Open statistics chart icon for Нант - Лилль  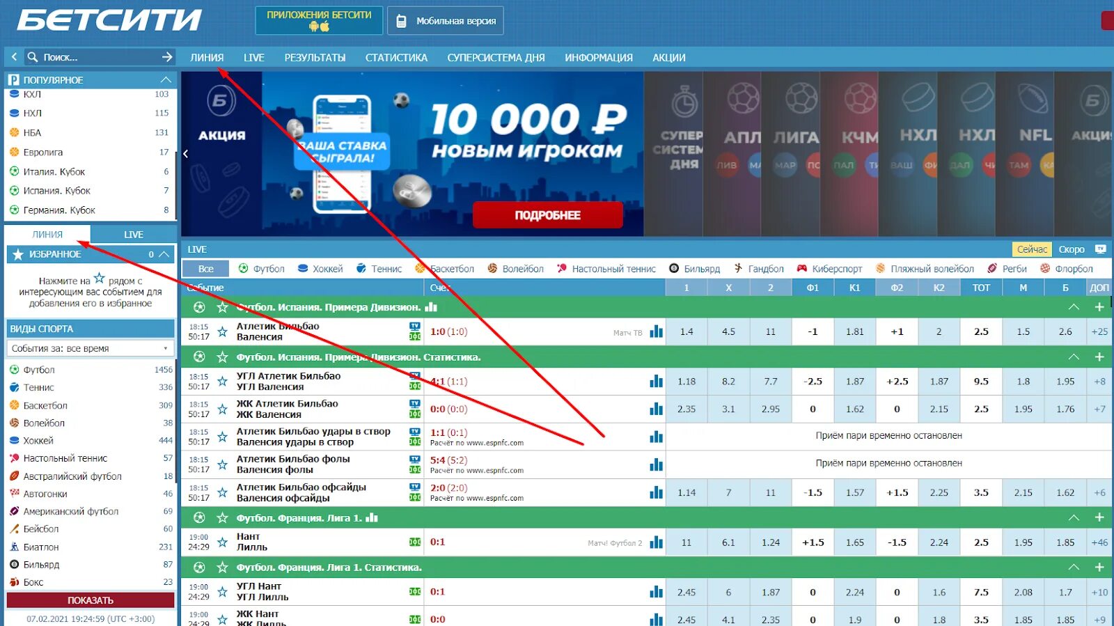point(656,542)
